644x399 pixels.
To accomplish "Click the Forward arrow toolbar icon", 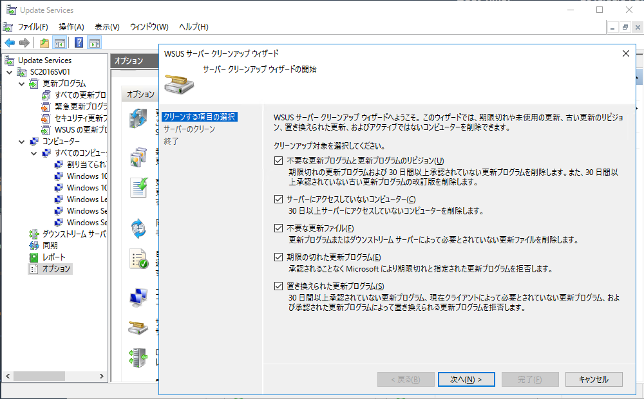I will [24, 42].
